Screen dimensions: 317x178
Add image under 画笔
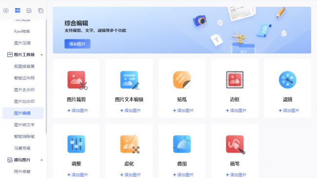pyautogui.click(x=236, y=175)
